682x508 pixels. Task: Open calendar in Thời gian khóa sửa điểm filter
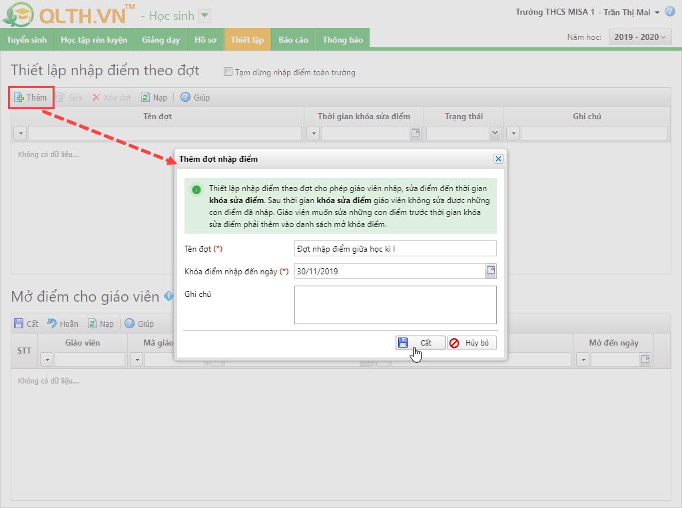(x=416, y=132)
